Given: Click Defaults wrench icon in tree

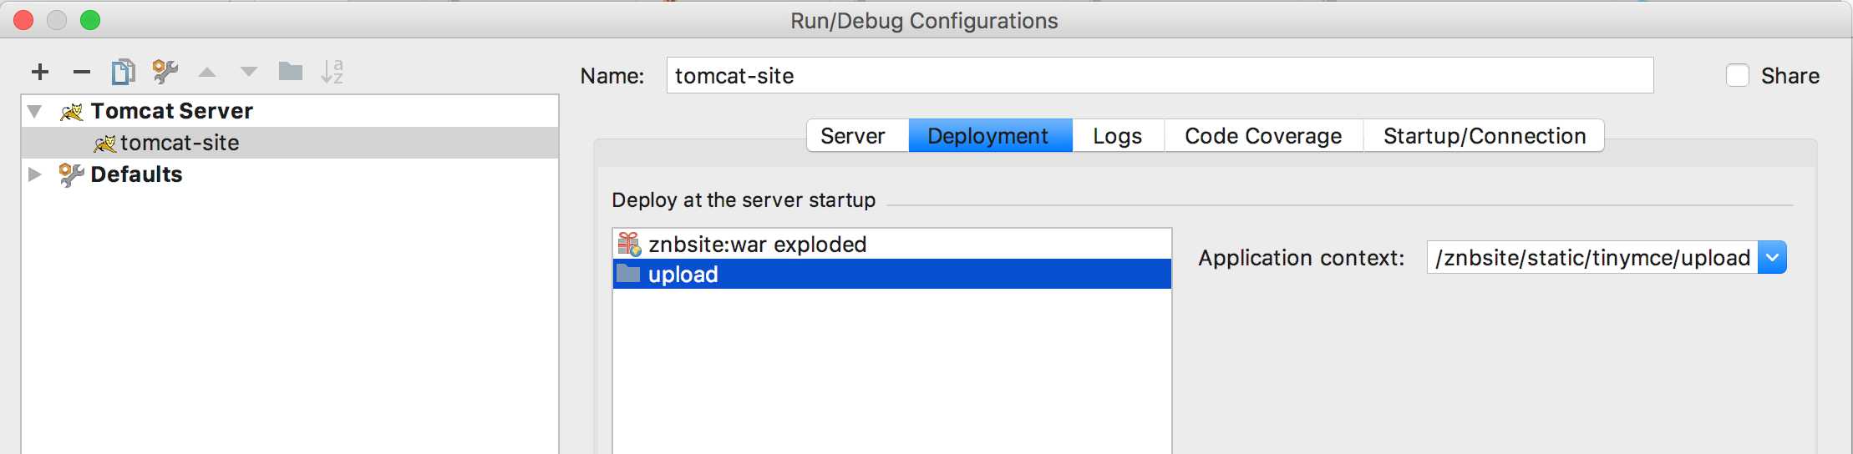Looking at the screenshot, I should pos(71,174).
